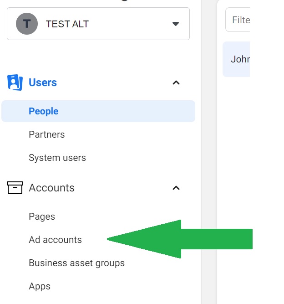Open the business selector dropdown caret
Image resolution: width=284 pixels, height=304 pixels.
pyautogui.click(x=176, y=24)
